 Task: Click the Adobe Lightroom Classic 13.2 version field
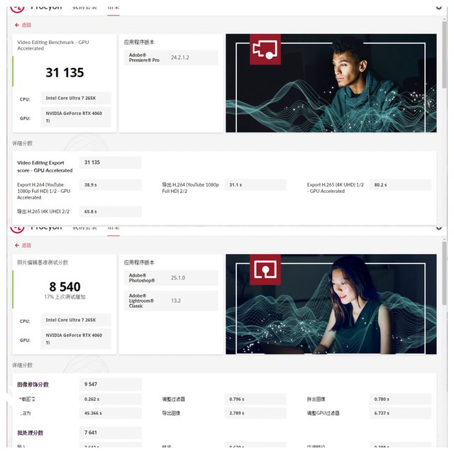click(x=171, y=301)
